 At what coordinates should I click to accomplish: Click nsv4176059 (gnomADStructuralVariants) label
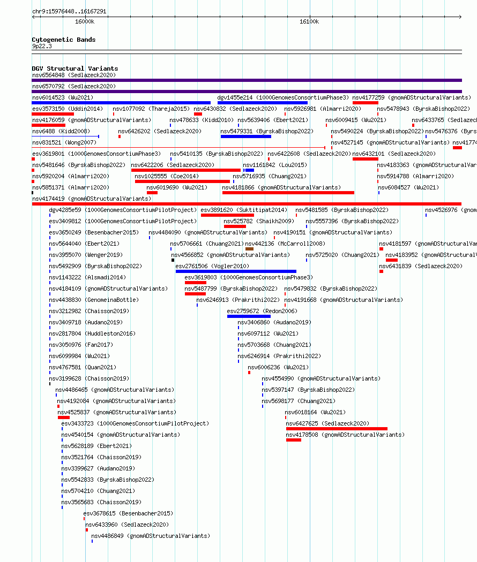[92, 120]
